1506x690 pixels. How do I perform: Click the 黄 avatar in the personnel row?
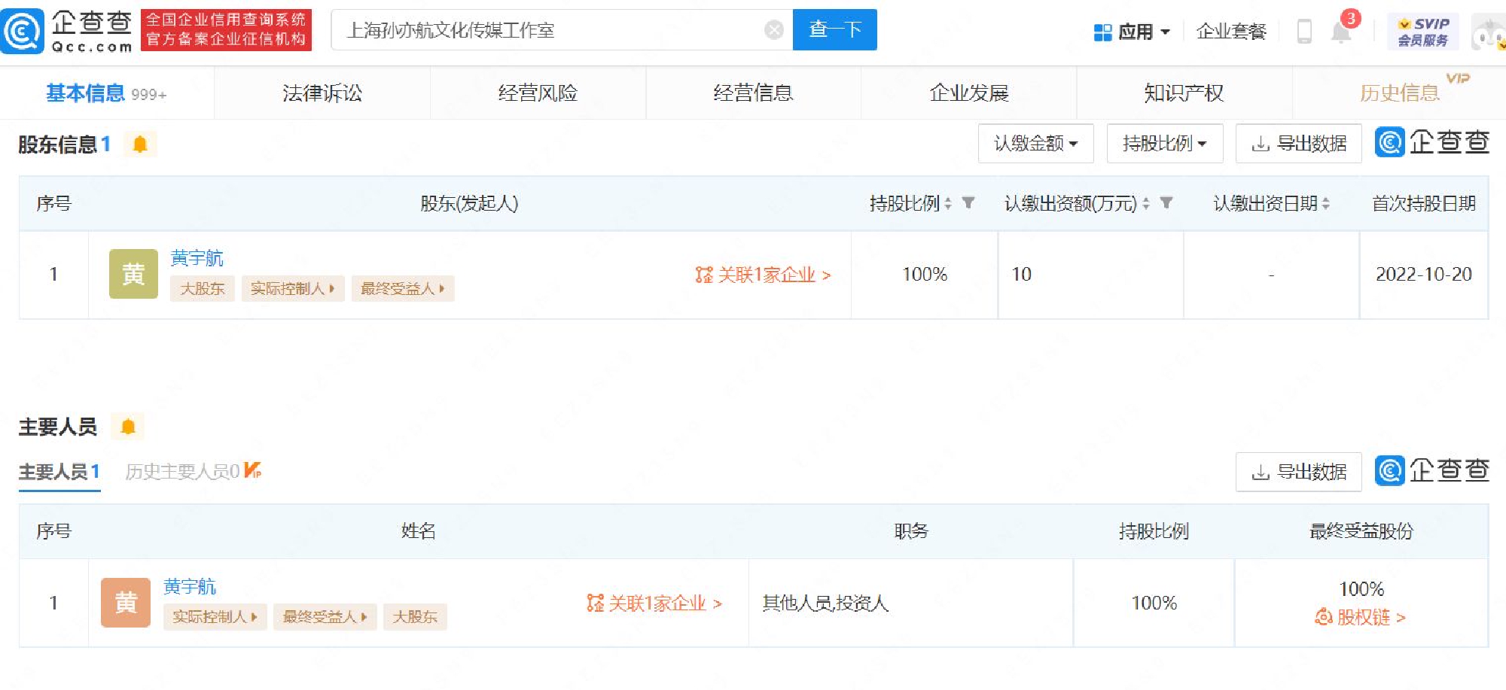(x=126, y=602)
